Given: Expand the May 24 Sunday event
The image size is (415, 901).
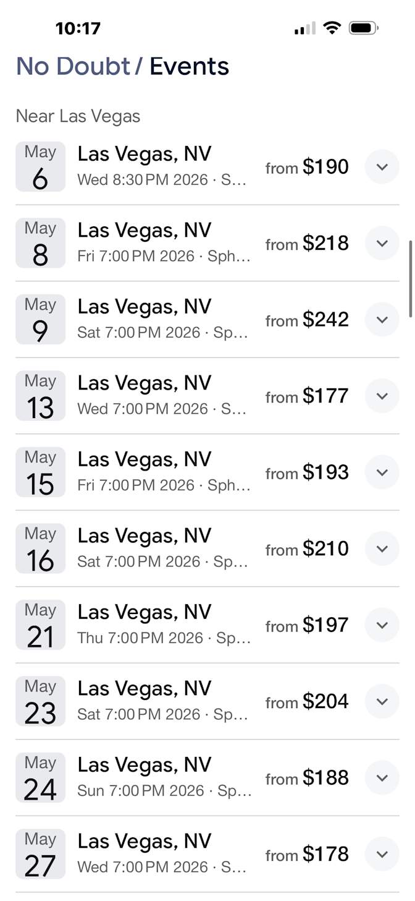Looking at the screenshot, I should pos(382,778).
